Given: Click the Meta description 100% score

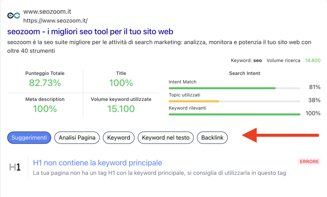Looking at the screenshot, I should [45, 109].
